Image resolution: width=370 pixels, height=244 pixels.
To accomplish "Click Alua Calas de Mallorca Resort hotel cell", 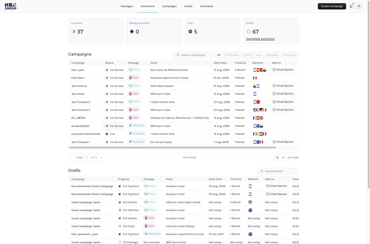I will (x=169, y=70).
